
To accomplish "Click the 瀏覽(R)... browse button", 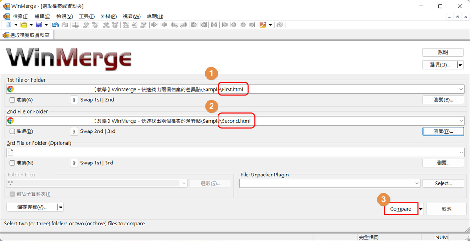I will tap(443, 131).
